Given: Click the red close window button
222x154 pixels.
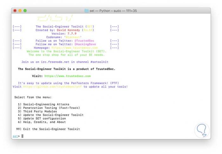Looking at the screenshot, I should 15,11.
